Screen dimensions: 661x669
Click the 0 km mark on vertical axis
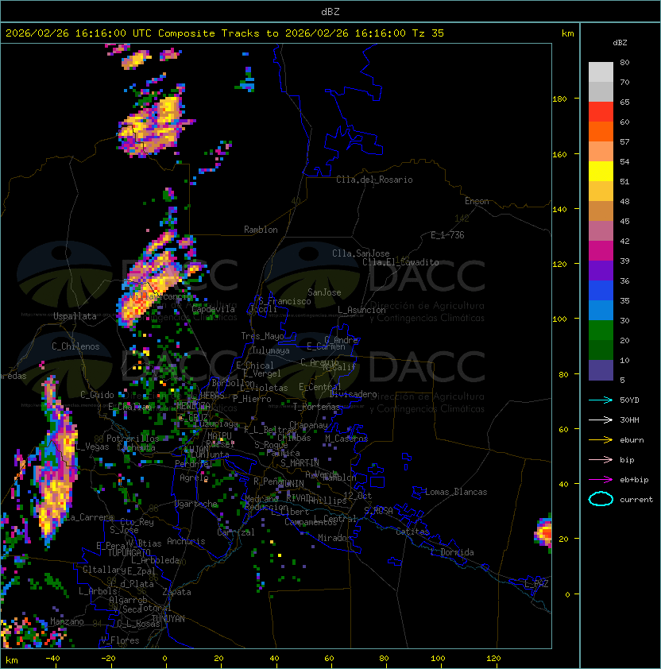(x=567, y=595)
